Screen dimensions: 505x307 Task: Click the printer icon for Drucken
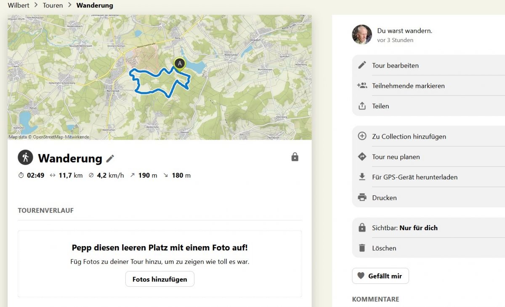point(362,197)
